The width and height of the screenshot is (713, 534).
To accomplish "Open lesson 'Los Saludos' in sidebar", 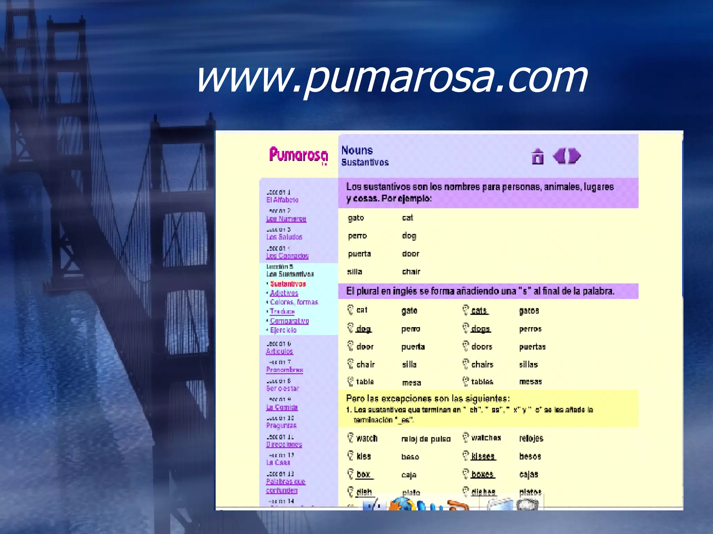I will [x=284, y=237].
